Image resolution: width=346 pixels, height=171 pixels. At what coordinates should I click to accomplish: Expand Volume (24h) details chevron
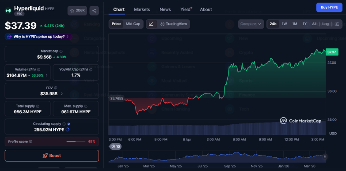46,75
